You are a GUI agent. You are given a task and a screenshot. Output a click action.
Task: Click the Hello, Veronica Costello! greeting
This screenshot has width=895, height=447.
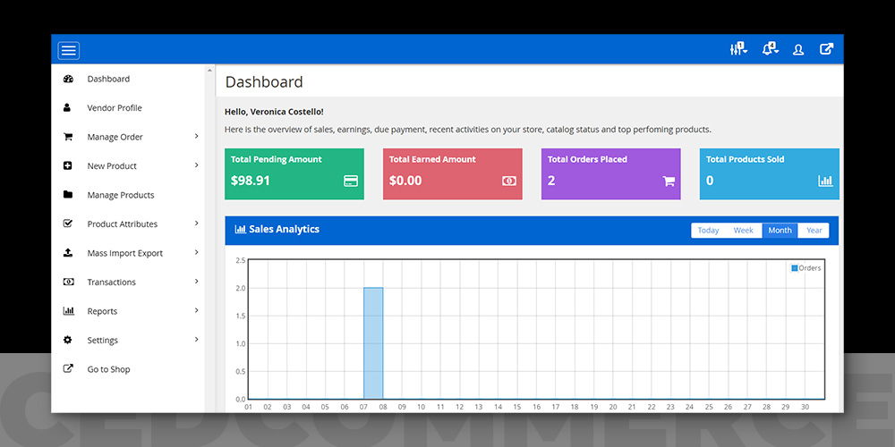(274, 112)
